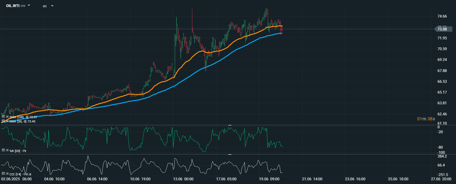This screenshot has width=456, height=184.
Task: Click time axis label 21.06 14:00
Action: pos(312,179)
